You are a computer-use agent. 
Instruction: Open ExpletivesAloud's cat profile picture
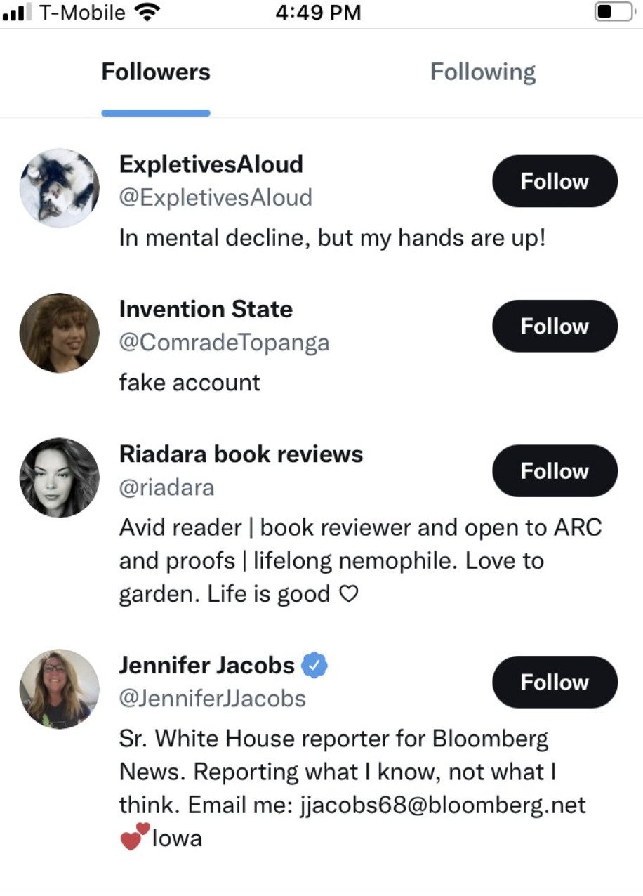click(x=59, y=187)
